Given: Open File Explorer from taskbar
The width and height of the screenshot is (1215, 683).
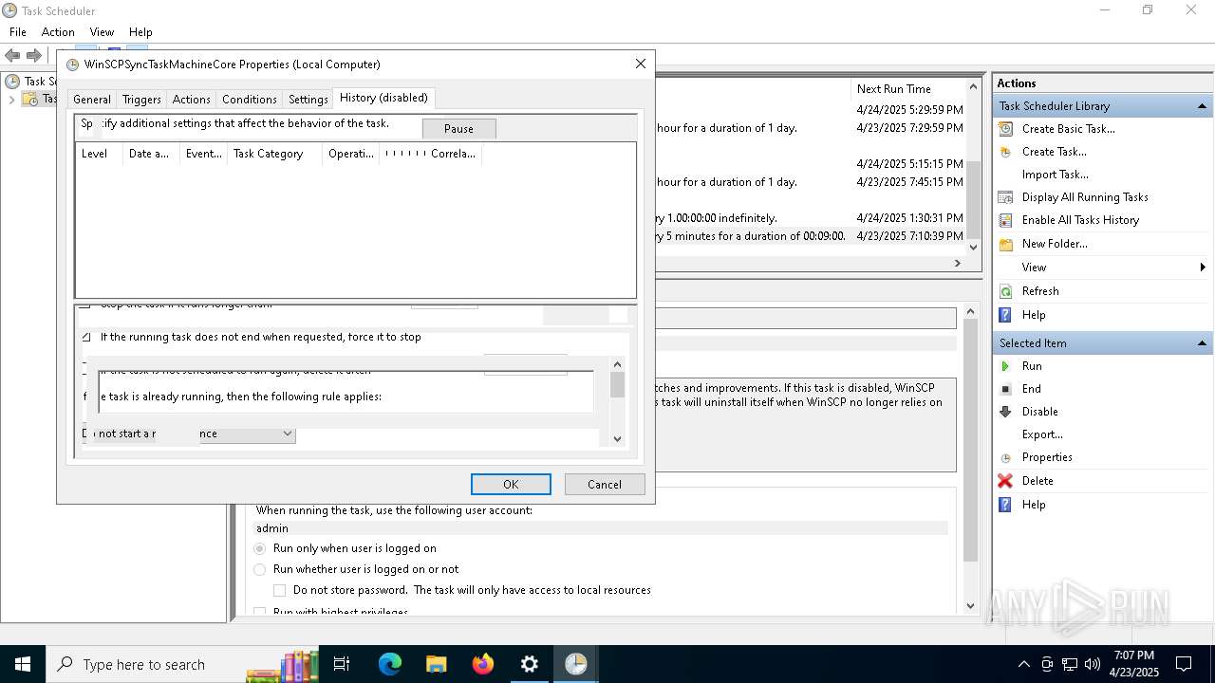Looking at the screenshot, I should (436, 664).
